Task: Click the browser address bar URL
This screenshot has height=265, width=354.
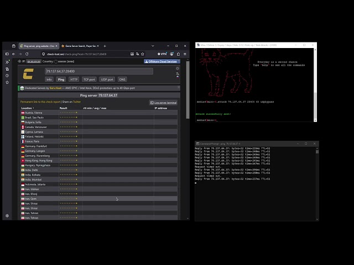Action: 77,54
